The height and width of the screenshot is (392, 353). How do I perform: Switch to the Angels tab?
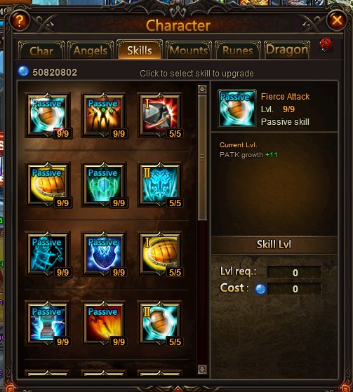(91, 50)
